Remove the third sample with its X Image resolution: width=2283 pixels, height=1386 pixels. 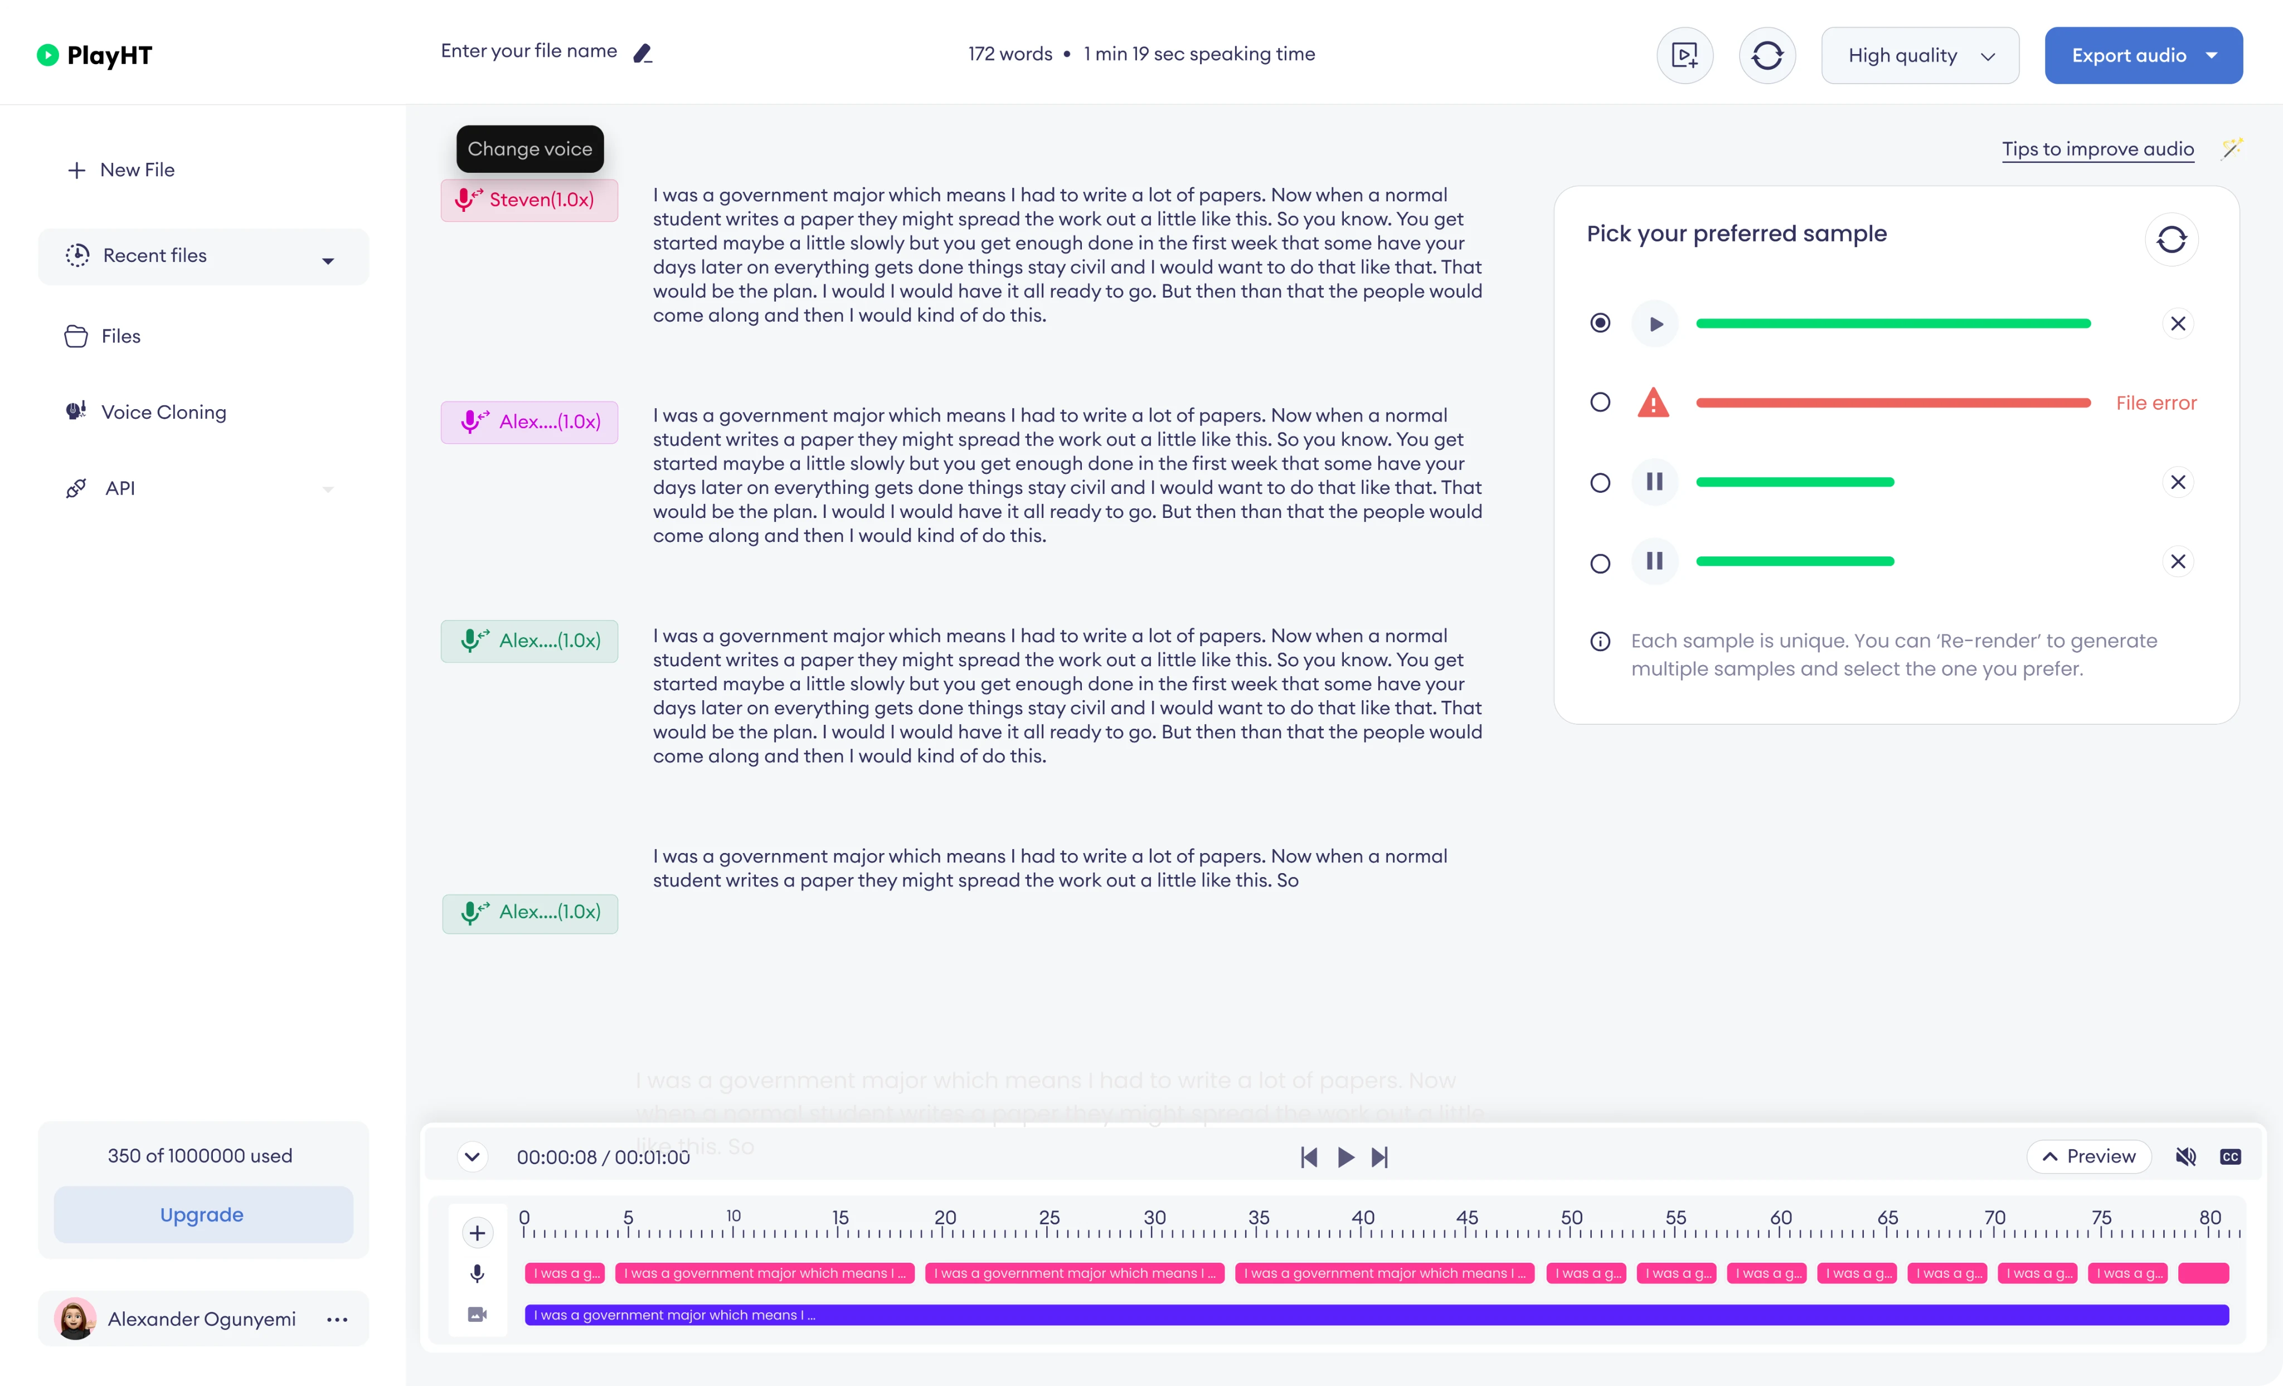click(2178, 482)
